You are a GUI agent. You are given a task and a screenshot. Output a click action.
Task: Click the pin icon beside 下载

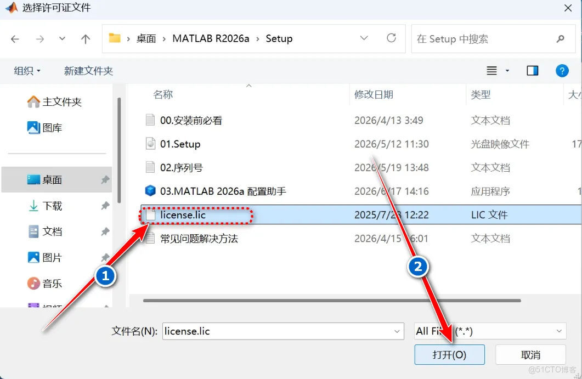[x=105, y=206]
